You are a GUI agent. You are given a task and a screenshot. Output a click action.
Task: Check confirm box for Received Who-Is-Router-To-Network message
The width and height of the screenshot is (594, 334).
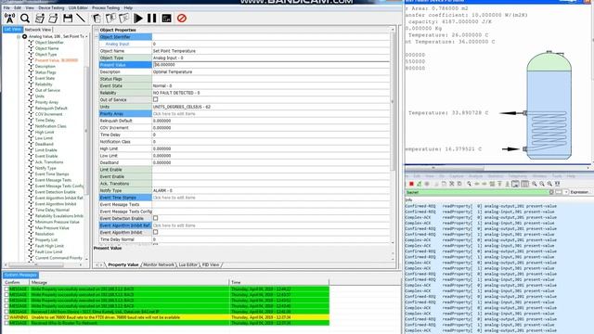coord(6,323)
